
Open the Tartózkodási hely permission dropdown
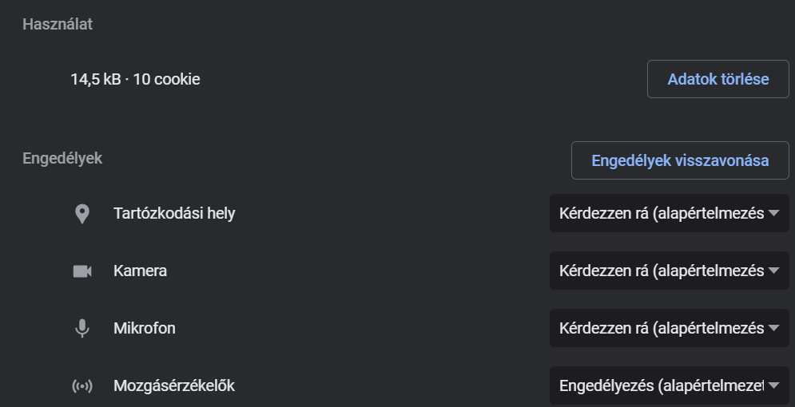[670, 213]
